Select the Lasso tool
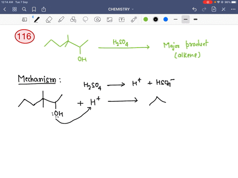This screenshot has height=178, width=238. click(85, 19)
